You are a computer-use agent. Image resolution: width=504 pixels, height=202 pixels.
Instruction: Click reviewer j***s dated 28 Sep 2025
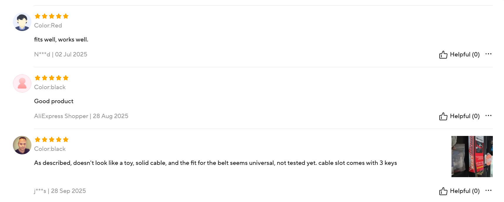(x=40, y=191)
